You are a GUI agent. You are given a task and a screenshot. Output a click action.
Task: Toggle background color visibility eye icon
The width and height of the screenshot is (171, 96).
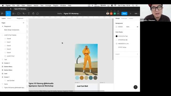coord(137,27)
